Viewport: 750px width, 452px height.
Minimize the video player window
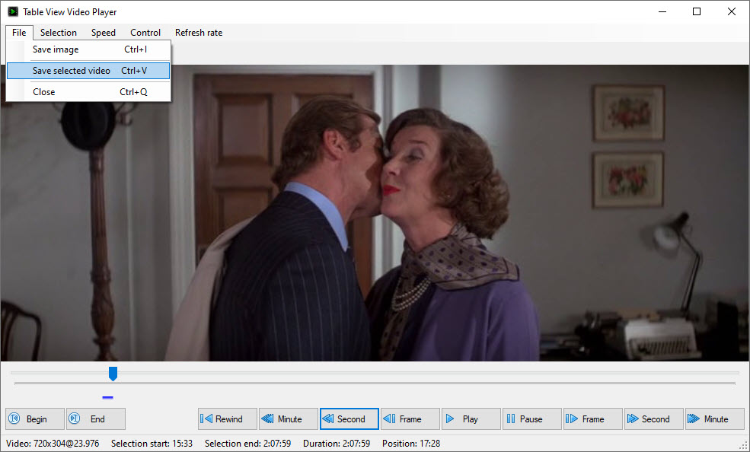click(662, 11)
